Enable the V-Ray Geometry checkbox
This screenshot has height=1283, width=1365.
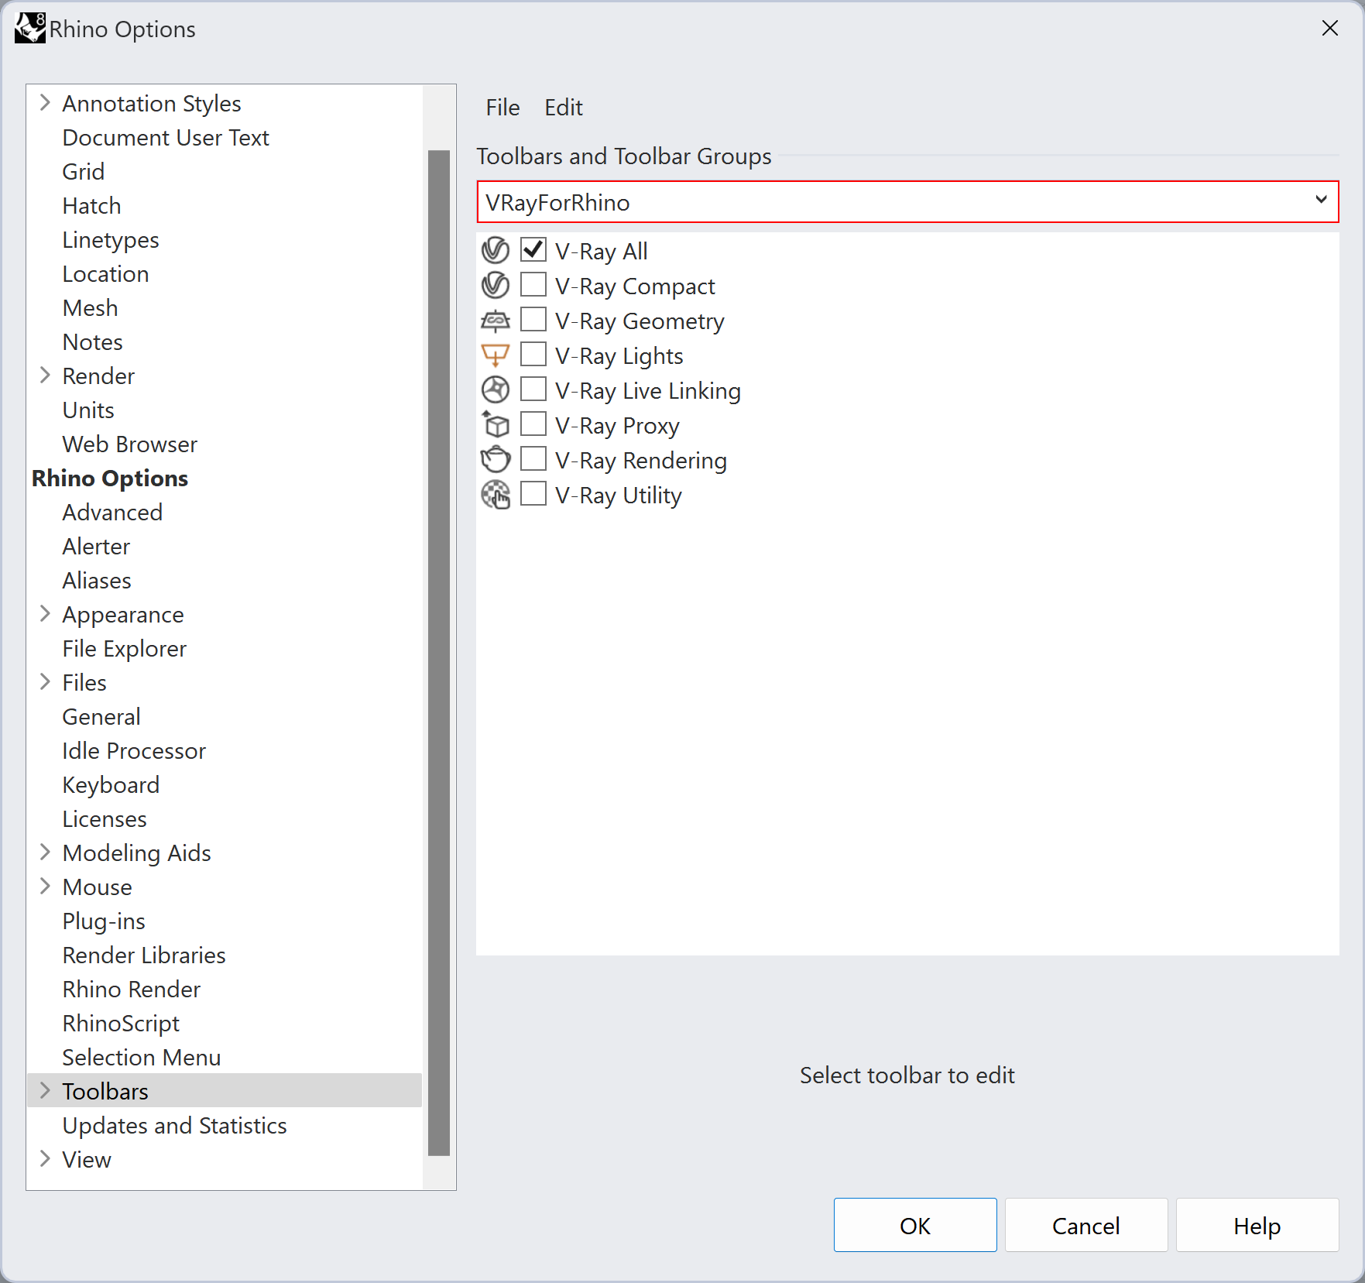pos(533,320)
